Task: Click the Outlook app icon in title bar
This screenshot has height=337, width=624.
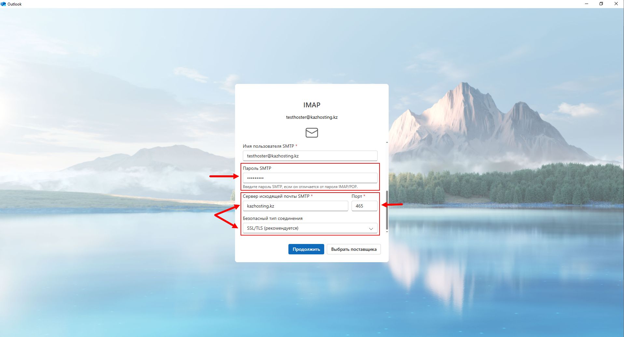Action: [3, 4]
